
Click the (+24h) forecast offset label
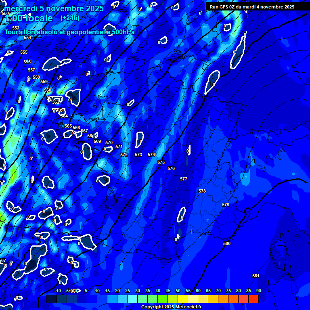pos(70,18)
